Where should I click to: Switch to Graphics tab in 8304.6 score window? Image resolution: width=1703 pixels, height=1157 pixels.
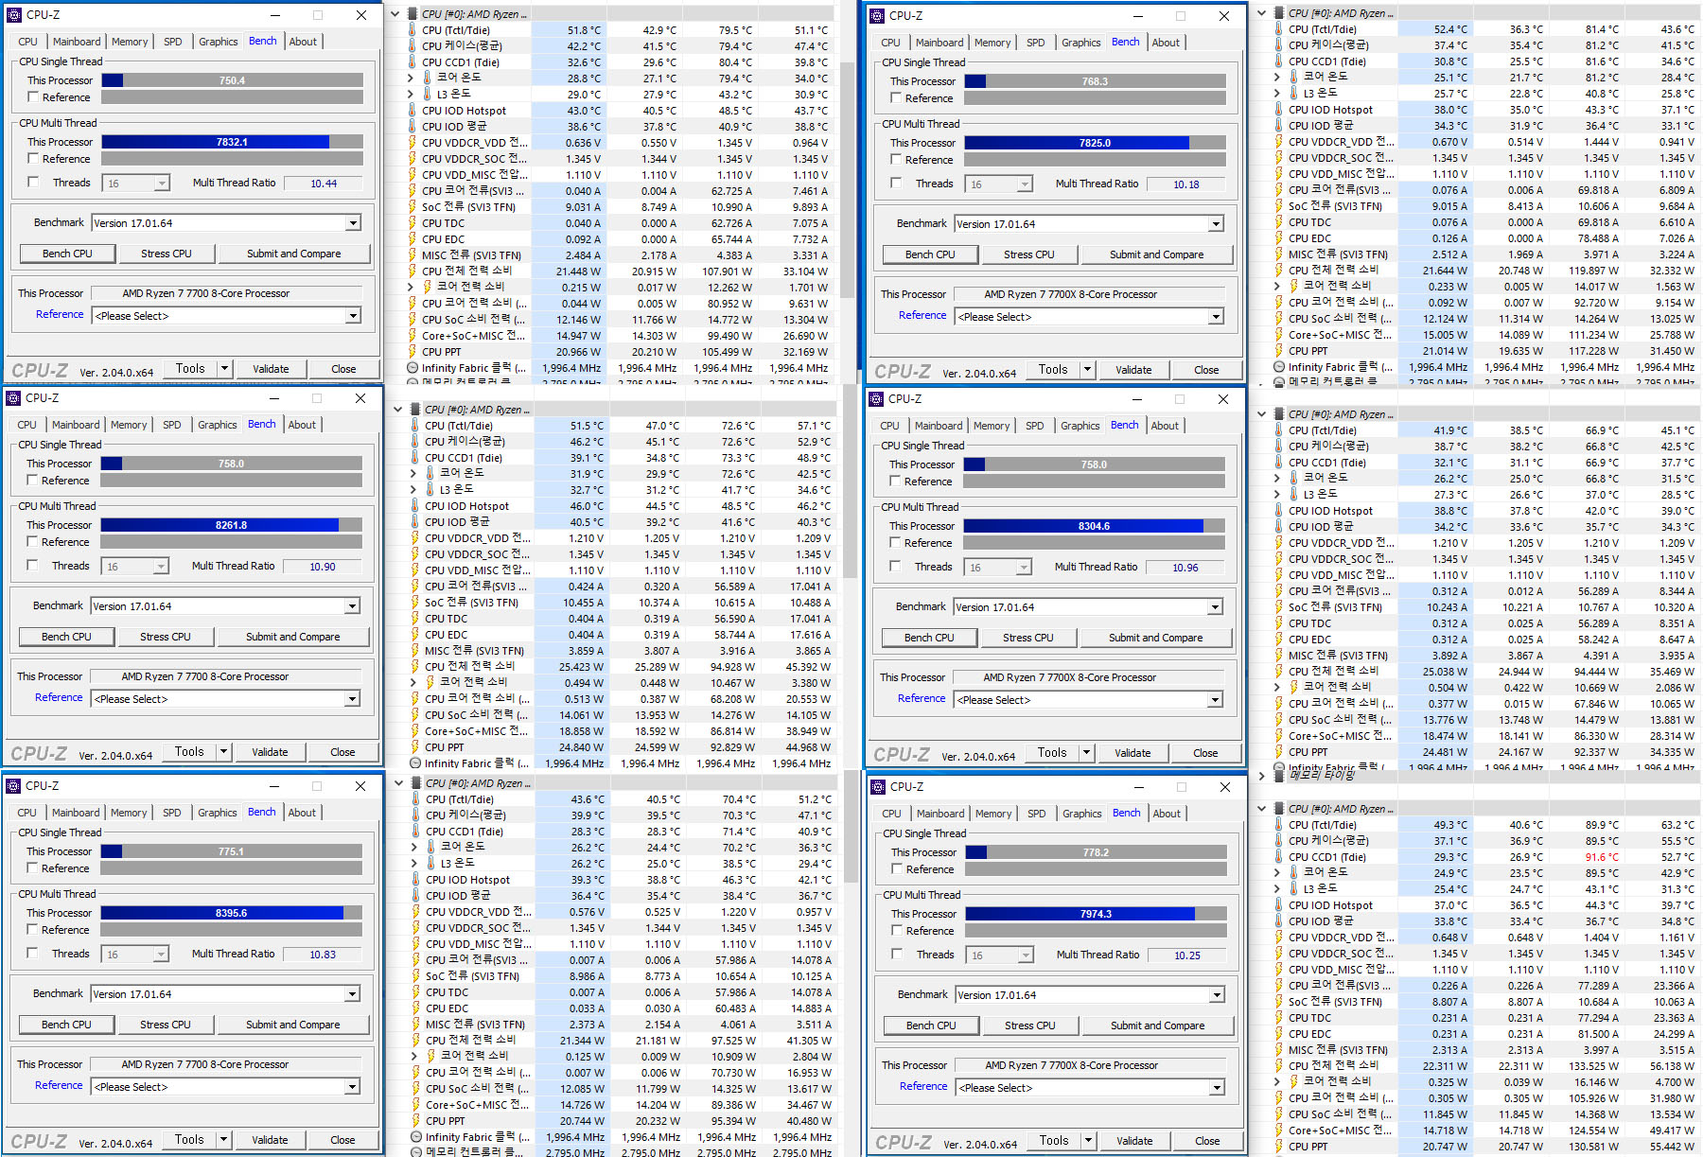[x=1080, y=426]
